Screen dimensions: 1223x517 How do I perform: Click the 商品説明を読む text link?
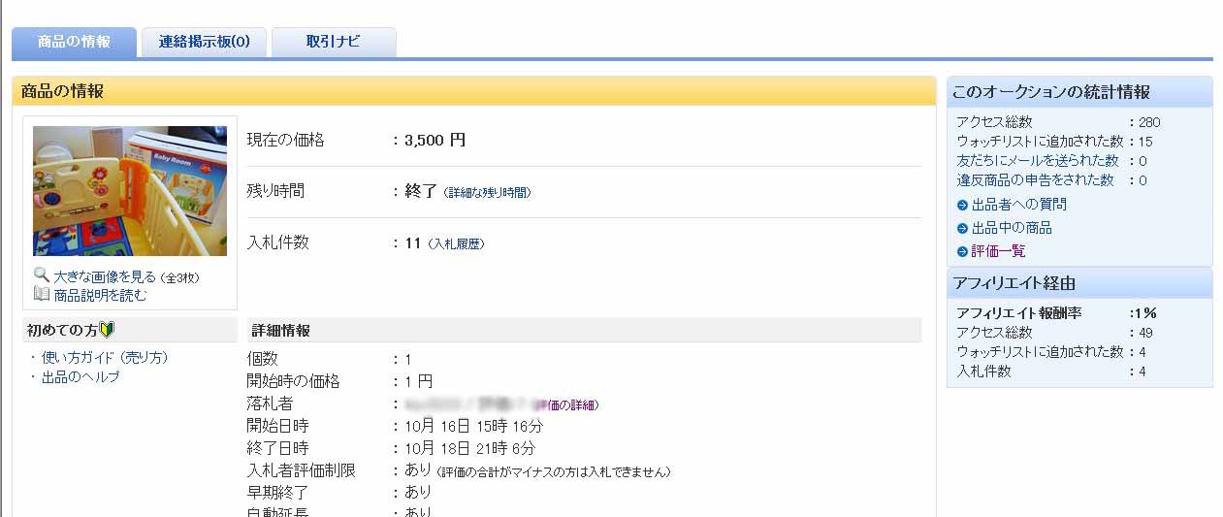tap(101, 295)
